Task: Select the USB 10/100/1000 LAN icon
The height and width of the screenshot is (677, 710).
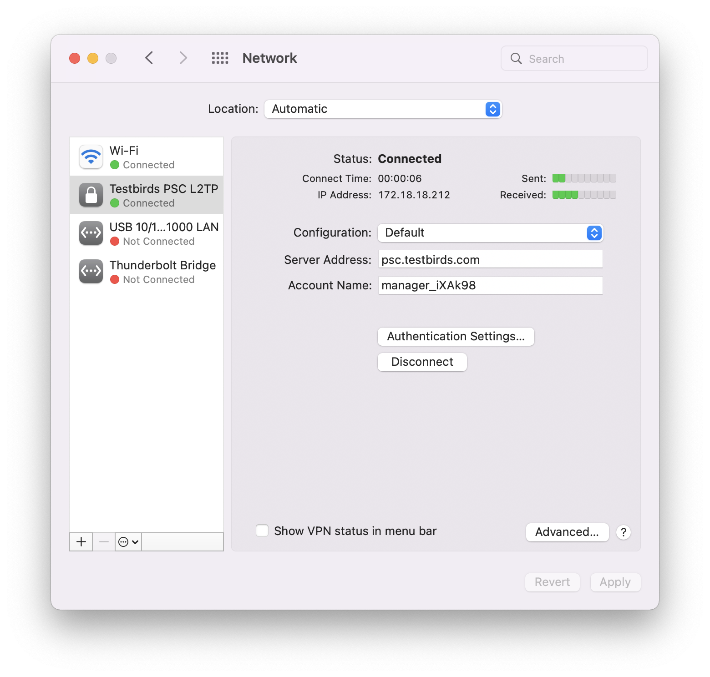Action: pos(91,233)
